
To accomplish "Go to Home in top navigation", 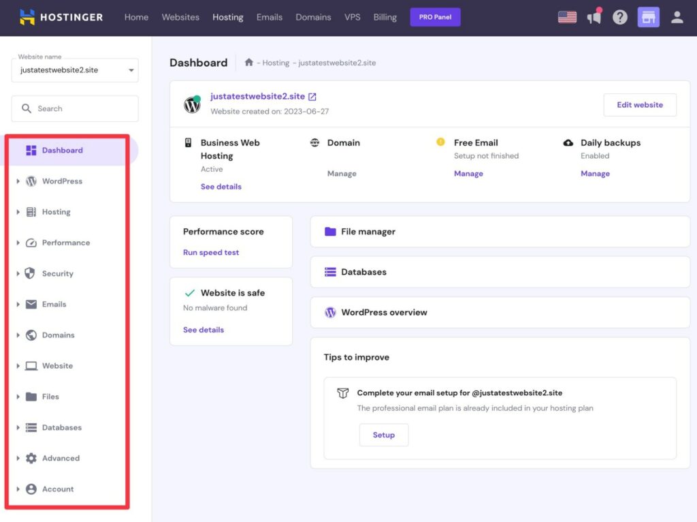I will tap(136, 17).
